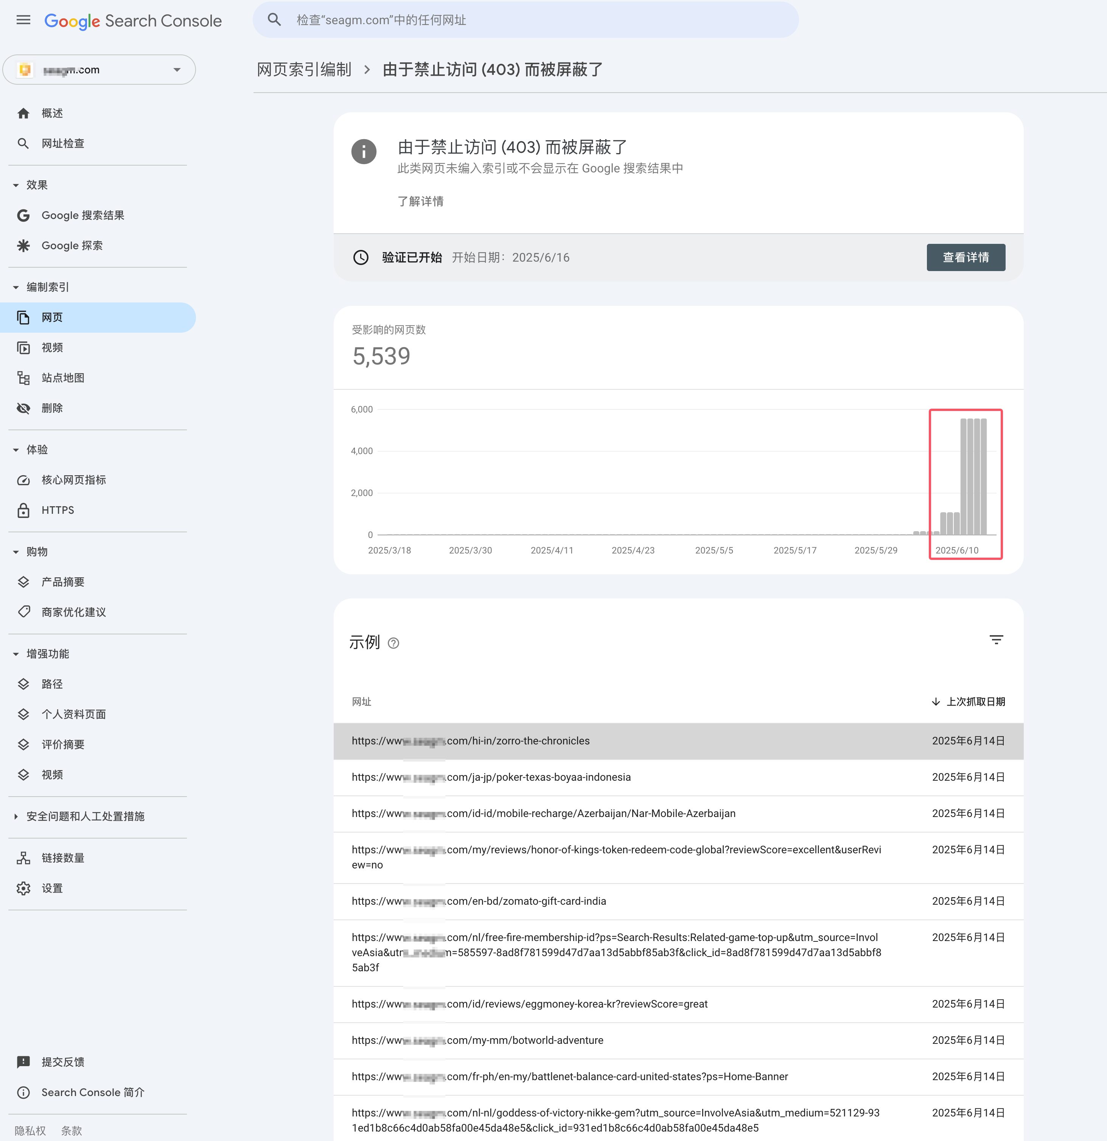Open the 删除 removals sidebar item

click(x=52, y=408)
